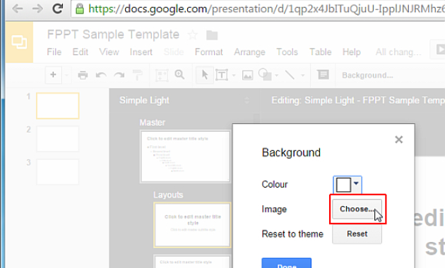Click the Colour swatch in Background dialog

coord(343,185)
